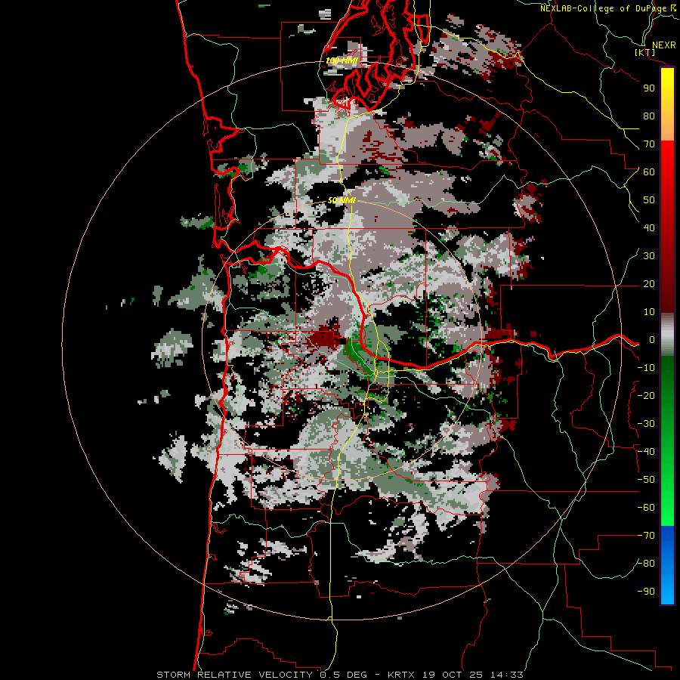Click the 100 NMI range ring label
The image size is (680, 680).
[342, 60]
